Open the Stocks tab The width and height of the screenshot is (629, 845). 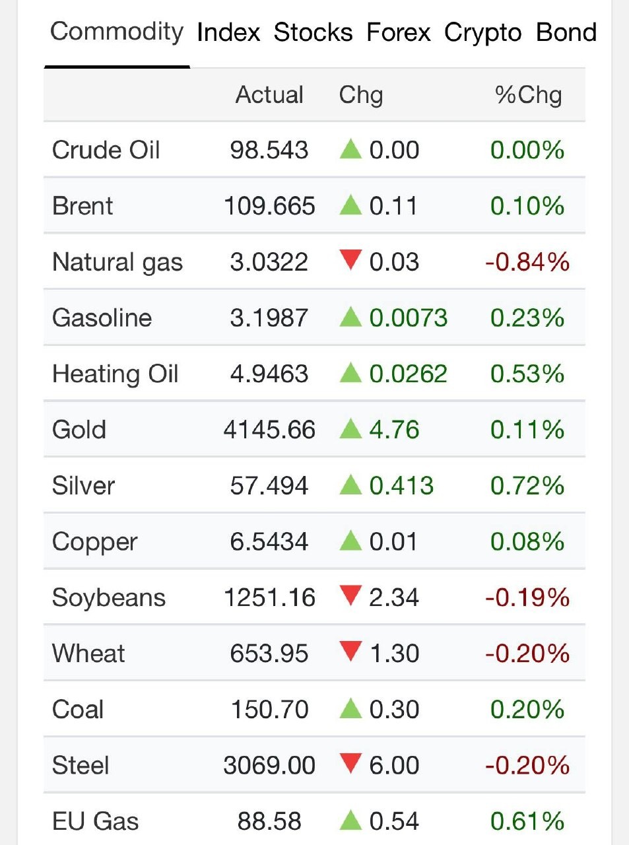(x=313, y=32)
